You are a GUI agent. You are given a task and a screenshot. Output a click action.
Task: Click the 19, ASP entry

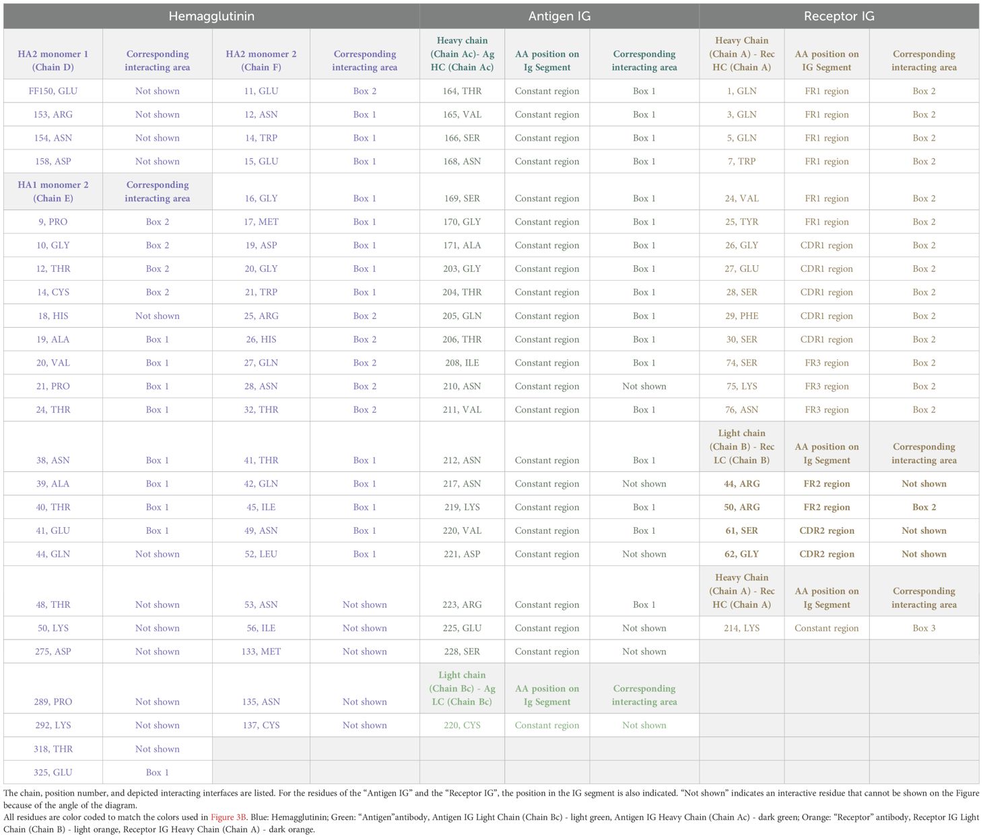pyautogui.click(x=261, y=245)
